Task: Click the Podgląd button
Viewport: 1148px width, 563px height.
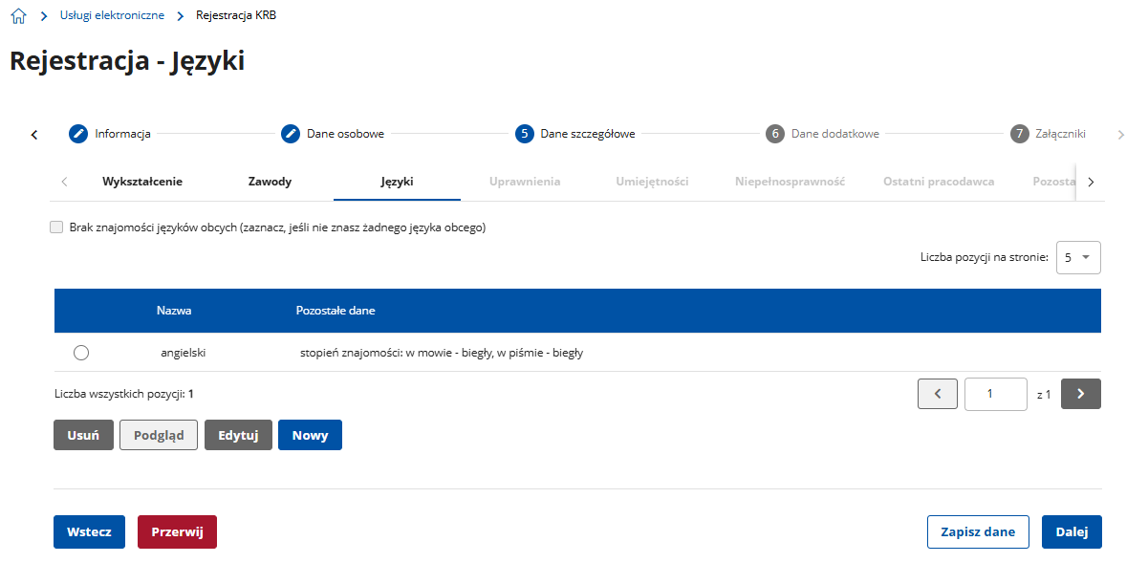Action: pyautogui.click(x=159, y=435)
